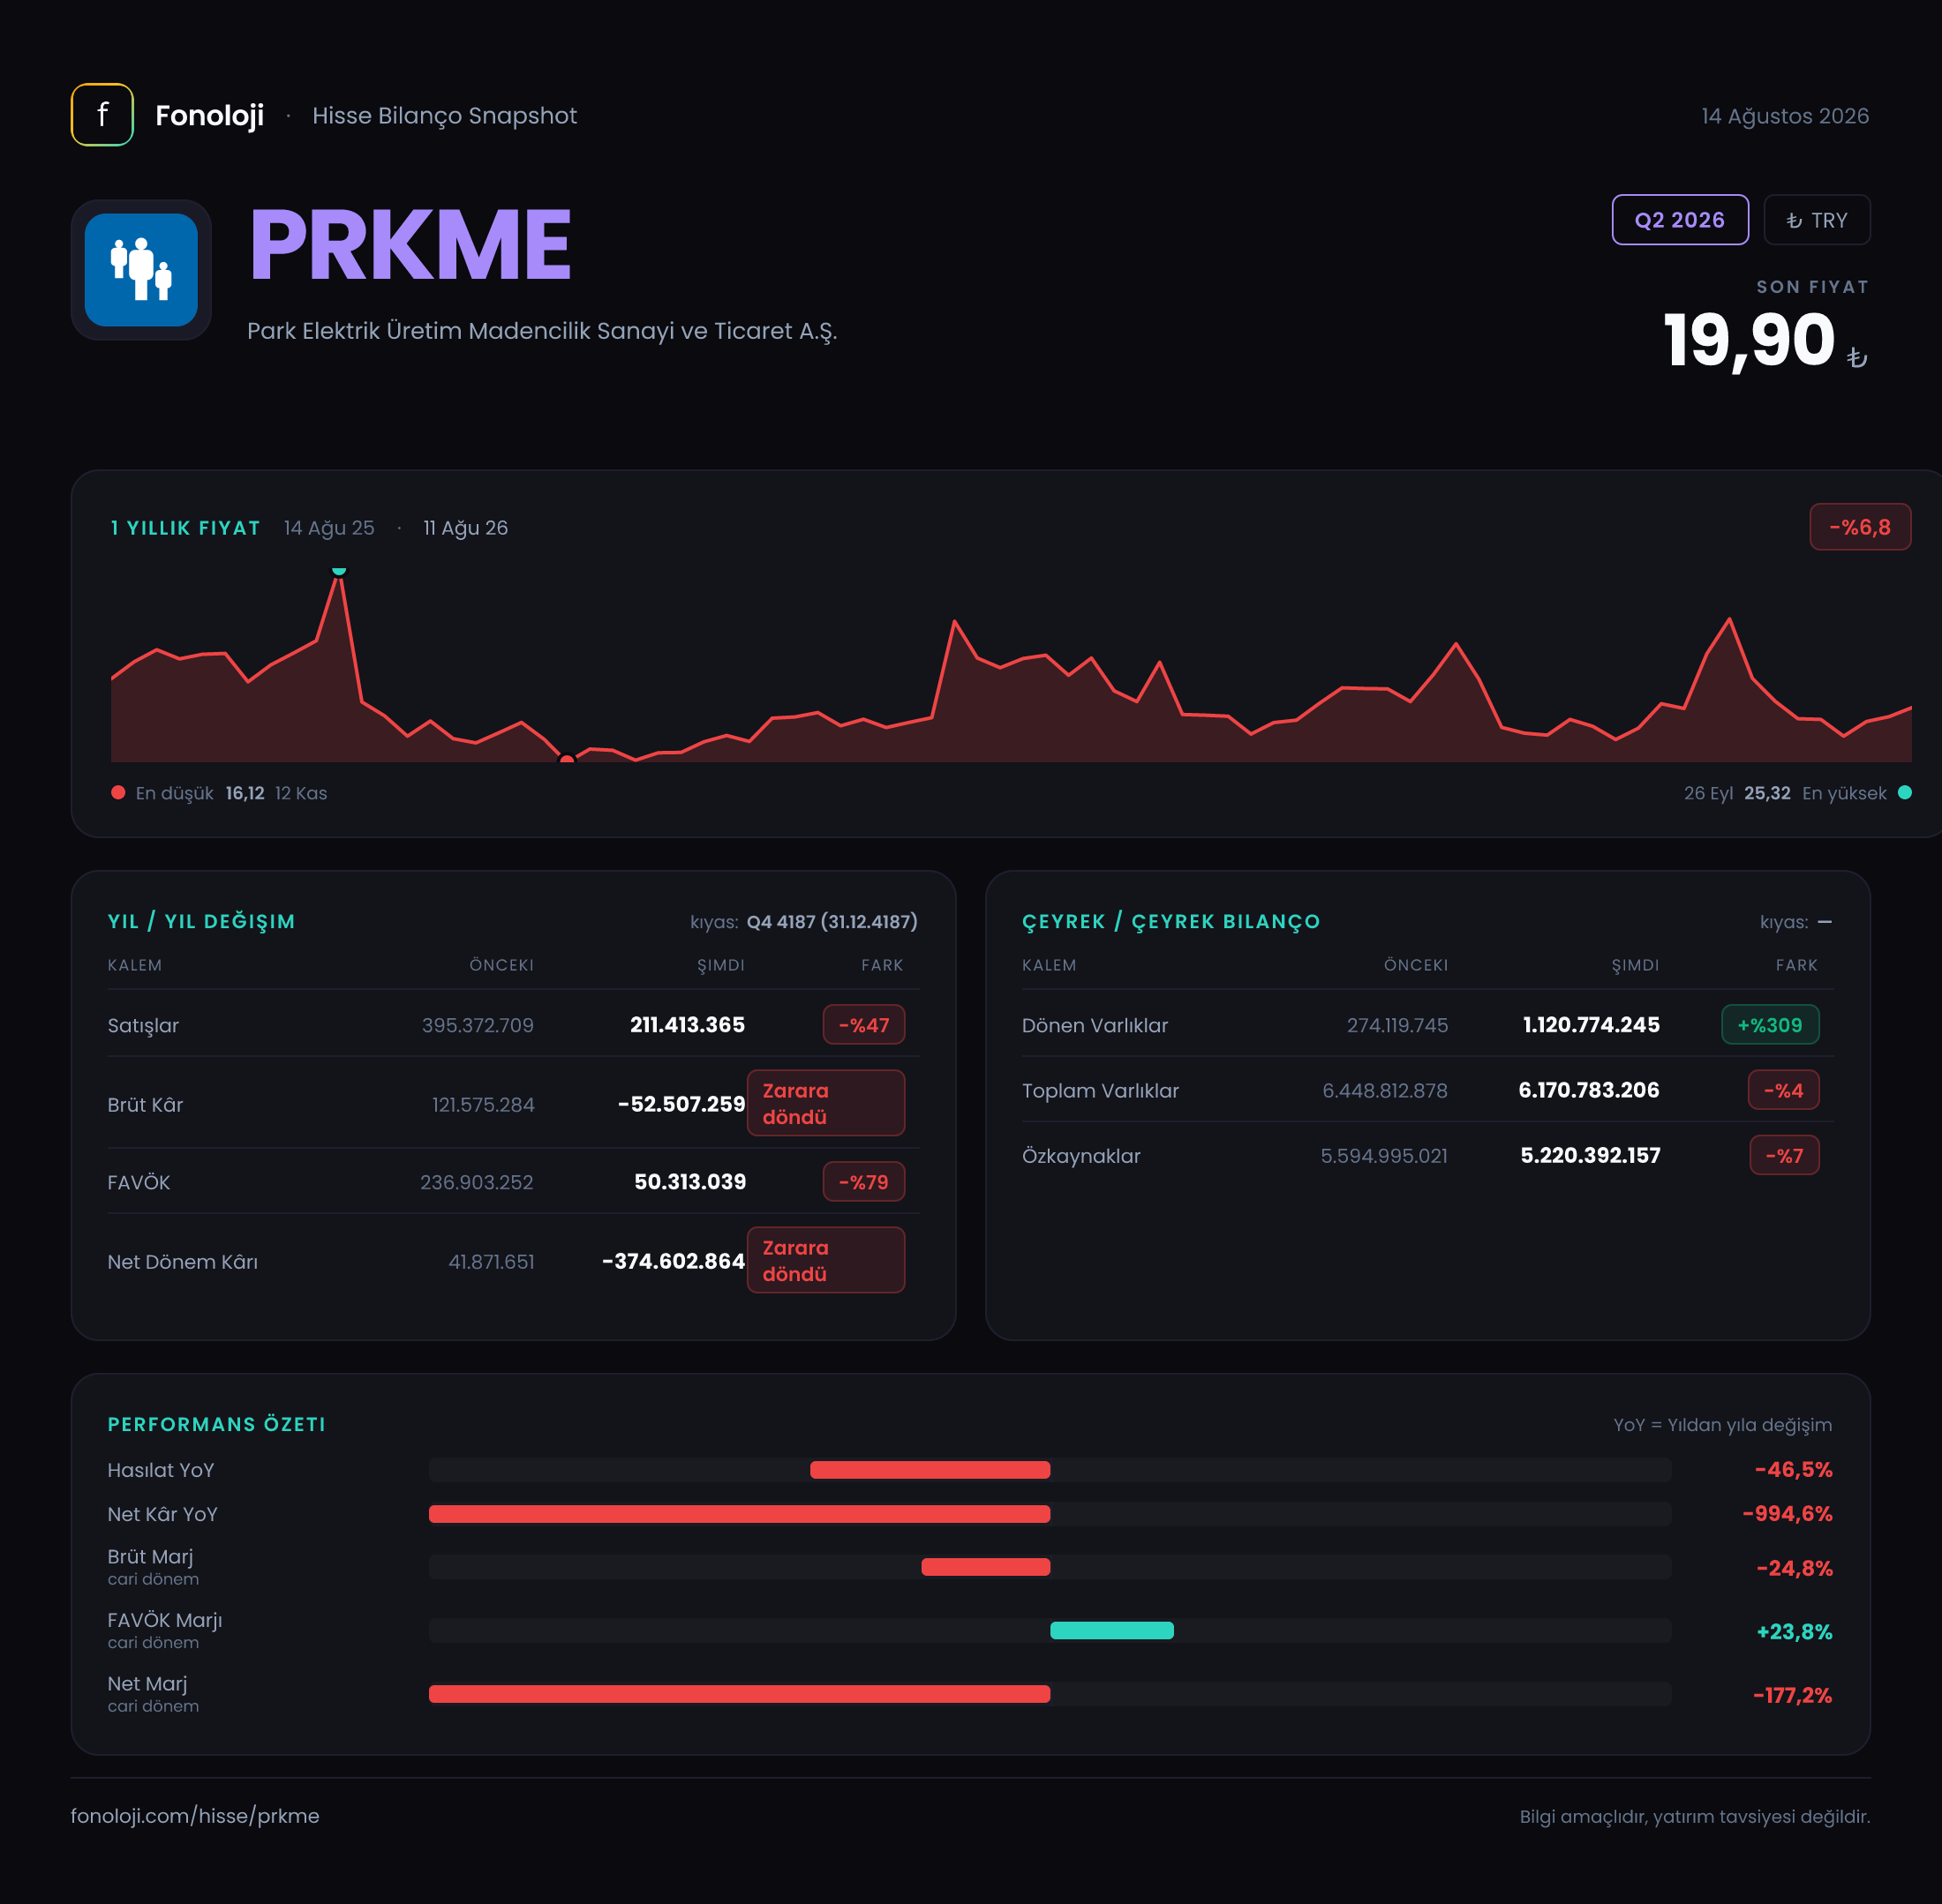The height and width of the screenshot is (1904, 1942).
Task: Click the Fonoloji 'f' logo icon
Action: click(102, 115)
